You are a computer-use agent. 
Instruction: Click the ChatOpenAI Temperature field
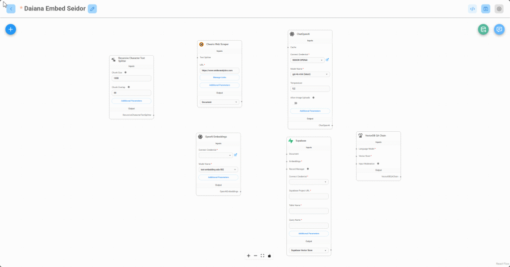coord(310,89)
